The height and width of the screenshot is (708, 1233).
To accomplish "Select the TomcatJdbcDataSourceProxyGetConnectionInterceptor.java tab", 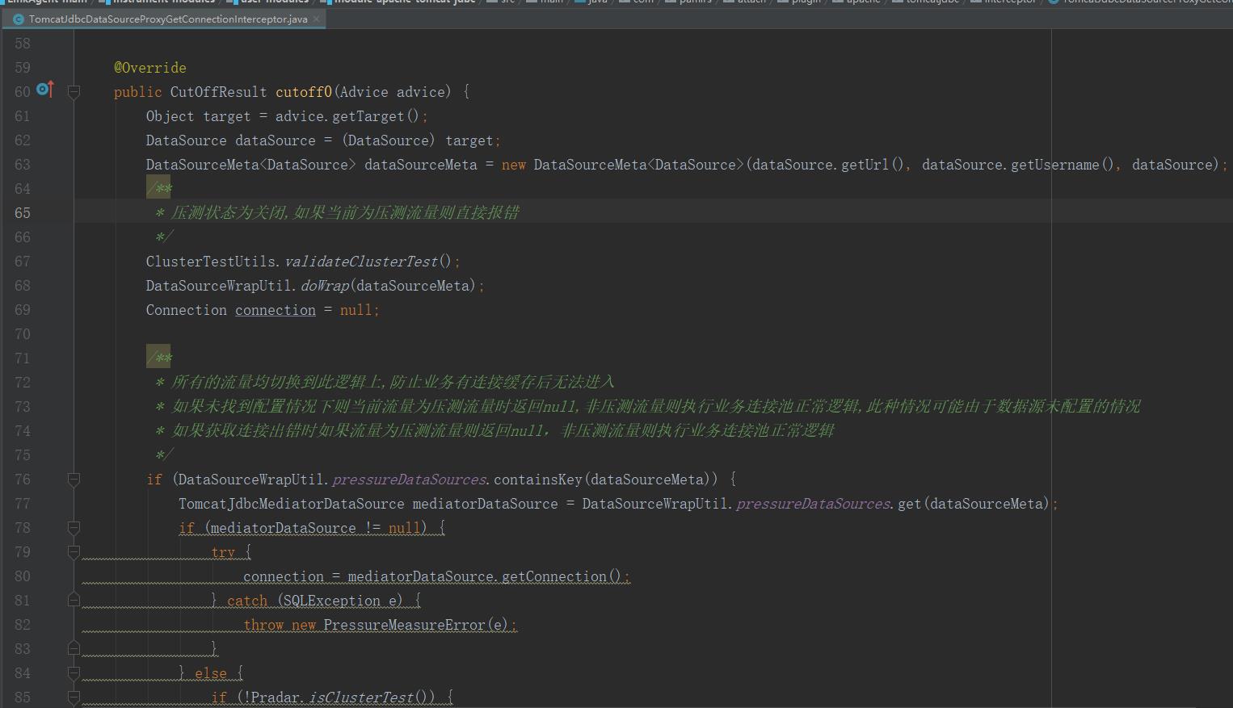I will pos(167,19).
